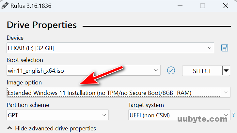Click the Hide advanced drive properties label

[55, 128]
